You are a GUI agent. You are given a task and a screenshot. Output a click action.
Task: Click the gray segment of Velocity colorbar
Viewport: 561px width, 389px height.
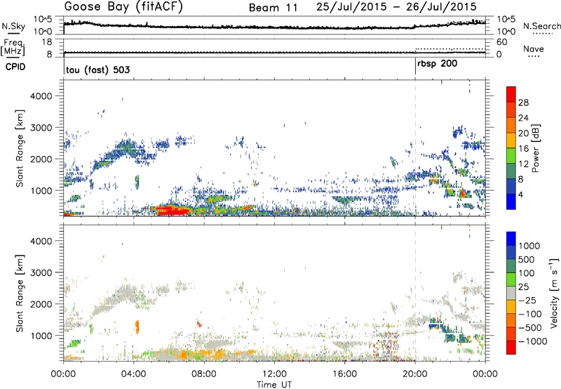tap(511, 294)
